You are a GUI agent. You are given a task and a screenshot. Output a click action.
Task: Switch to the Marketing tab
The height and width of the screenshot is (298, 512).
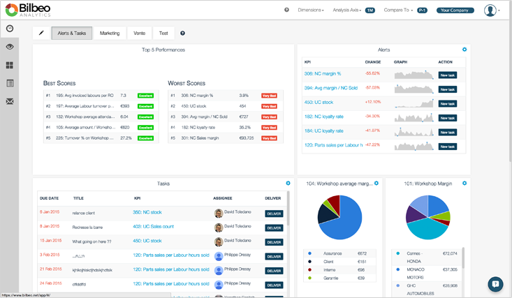point(110,33)
